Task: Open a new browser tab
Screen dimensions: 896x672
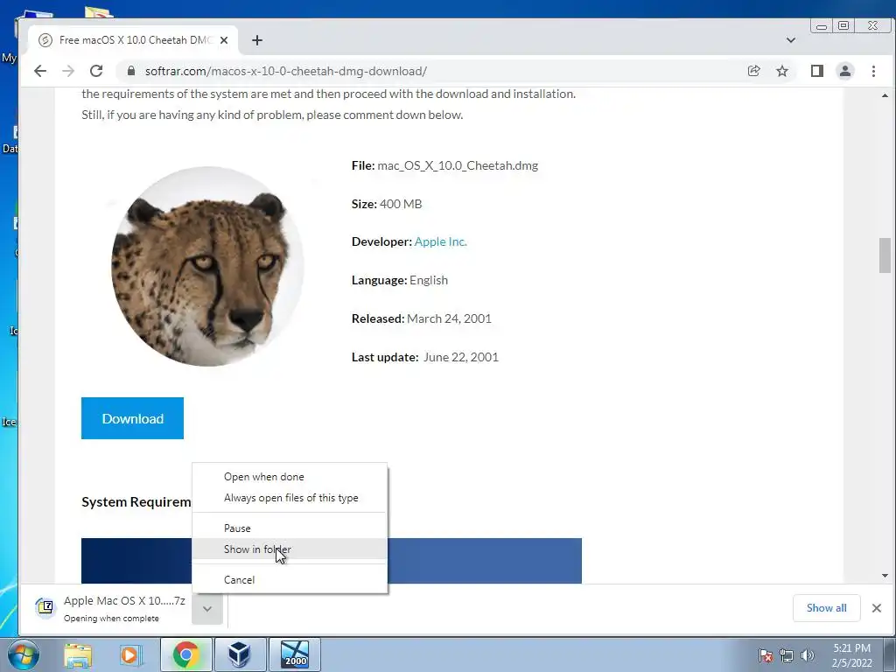Action: pos(257,40)
